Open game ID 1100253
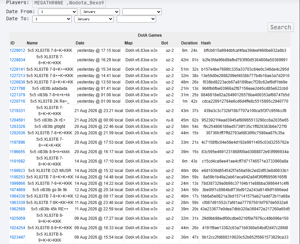The width and height of the screenshot is (300, 244). pos(17,177)
